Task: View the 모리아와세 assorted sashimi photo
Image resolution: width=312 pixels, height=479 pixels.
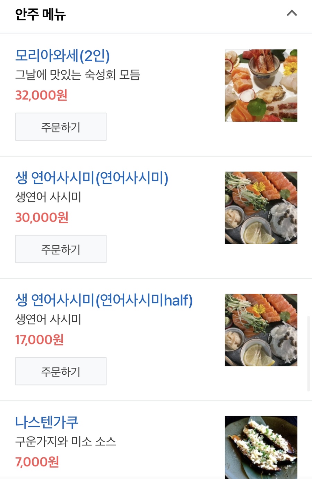Action: click(x=261, y=86)
